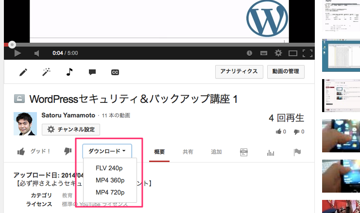This screenshot has height=213, width=360.
Task: Open the audio music note tool
Action: pos(69,72)
